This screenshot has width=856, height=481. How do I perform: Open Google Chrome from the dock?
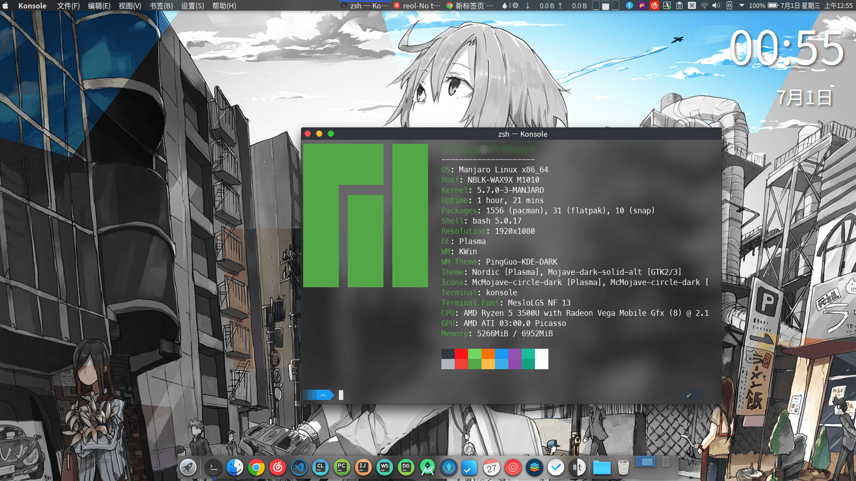click(256, 467)
